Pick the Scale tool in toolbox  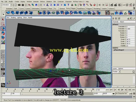tap(3, 37)
